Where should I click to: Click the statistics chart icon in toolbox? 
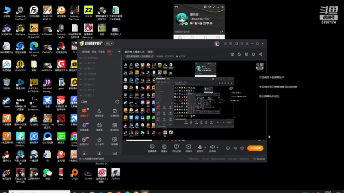(x=114, y=154)
